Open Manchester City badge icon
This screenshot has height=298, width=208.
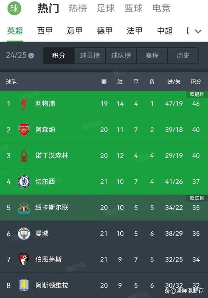click(24, 234)
